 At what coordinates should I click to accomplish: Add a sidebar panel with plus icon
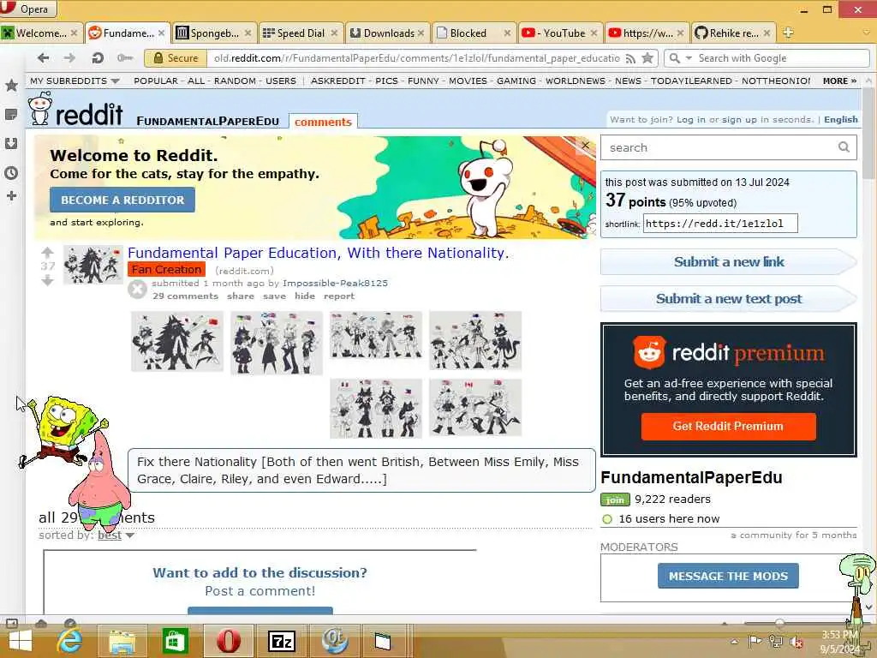(11, 196)
